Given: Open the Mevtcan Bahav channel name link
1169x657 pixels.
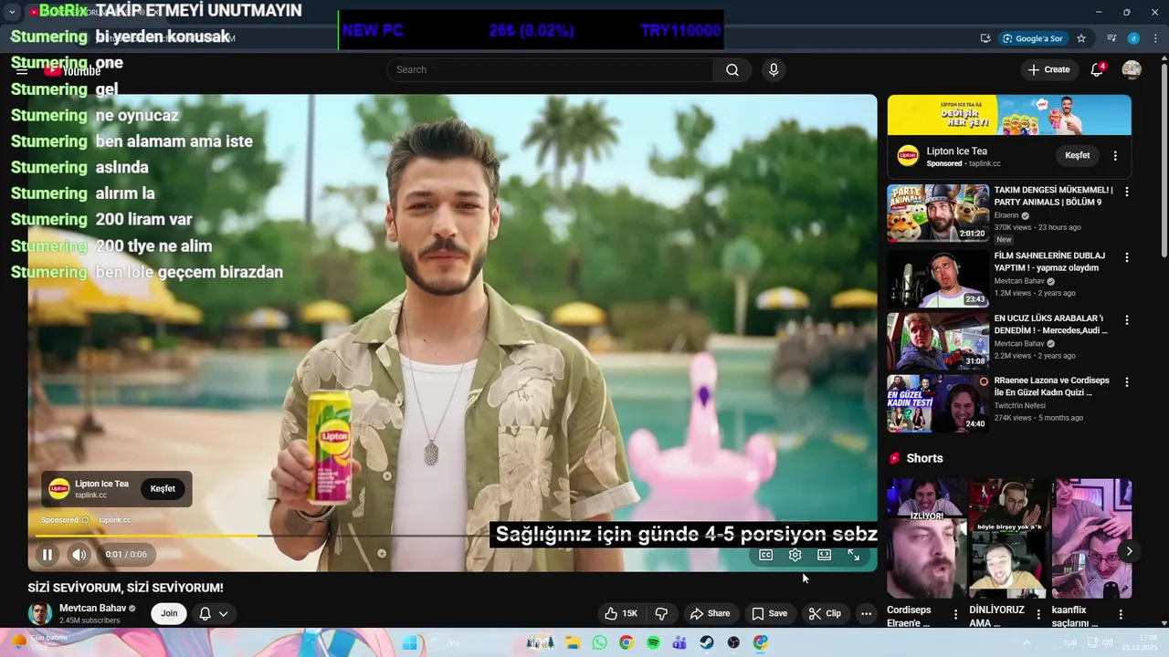Looking at the screenshot, I should click(93, 608).
